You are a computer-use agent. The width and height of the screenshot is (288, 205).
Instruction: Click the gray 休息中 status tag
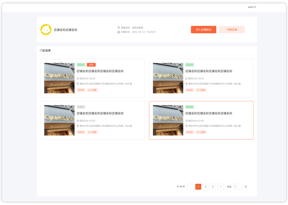click(x=81, y=107)
